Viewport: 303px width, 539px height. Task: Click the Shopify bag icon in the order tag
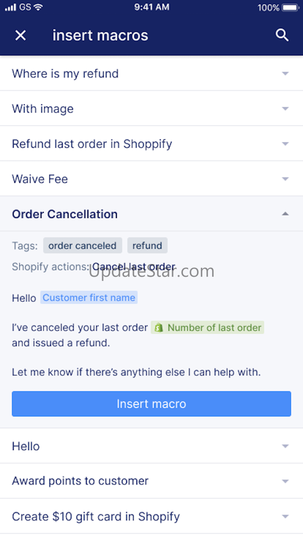(x=158, y=328)
